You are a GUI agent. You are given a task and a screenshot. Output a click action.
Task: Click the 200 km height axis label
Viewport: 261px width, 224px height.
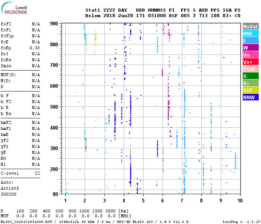54,169
